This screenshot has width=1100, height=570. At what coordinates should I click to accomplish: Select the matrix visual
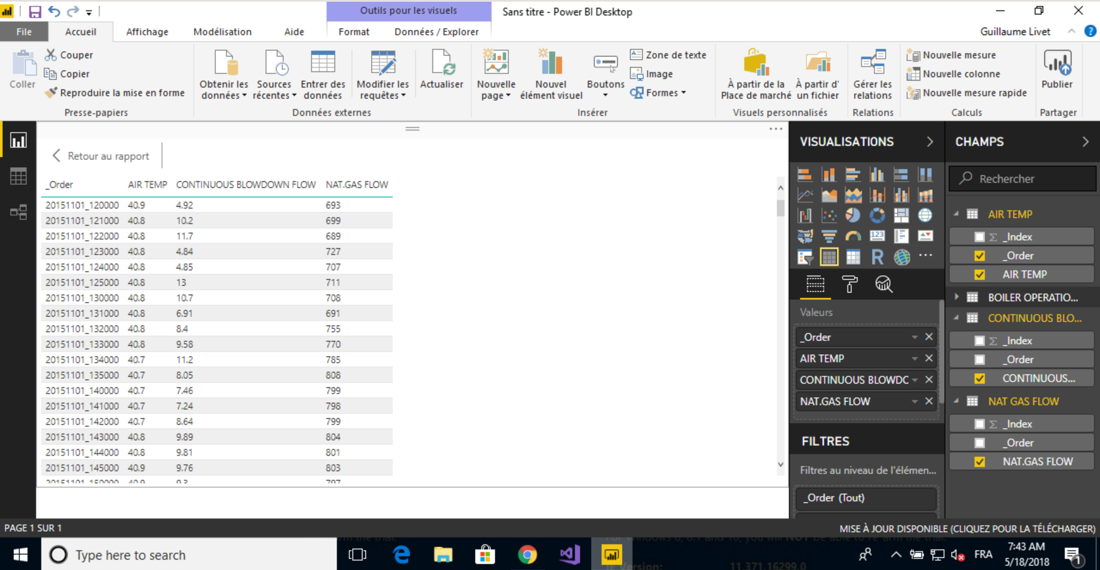(853, 257)
